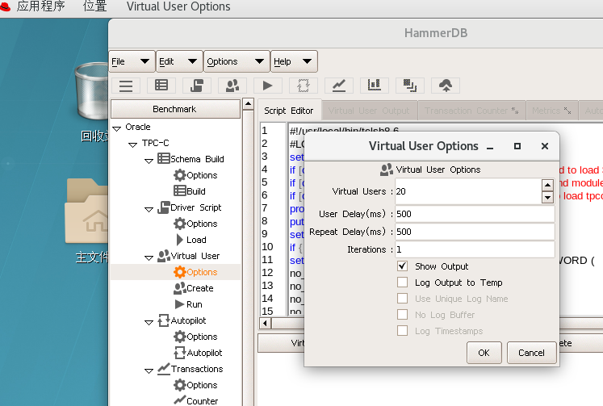This screenshot has width=603, height=406.
Task: Click the Virtual Users value field
Action: 468,191
